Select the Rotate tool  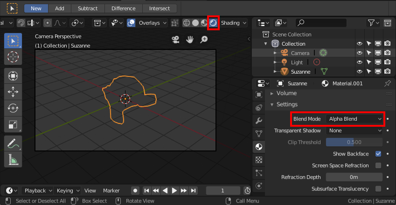coord(13,108)
